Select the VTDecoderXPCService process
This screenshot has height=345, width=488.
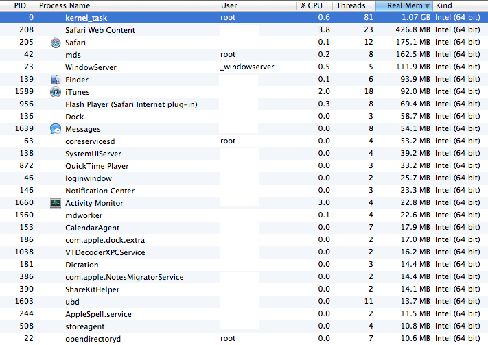coord(244,252)
